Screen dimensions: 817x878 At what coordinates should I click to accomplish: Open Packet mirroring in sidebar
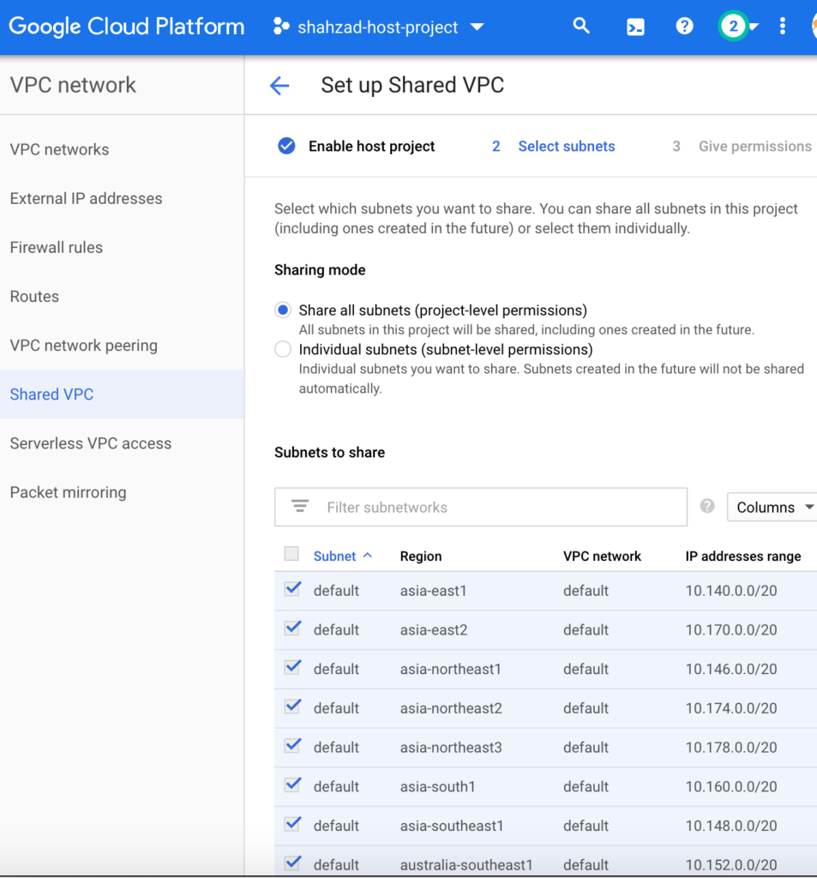(x=69, y=492)
